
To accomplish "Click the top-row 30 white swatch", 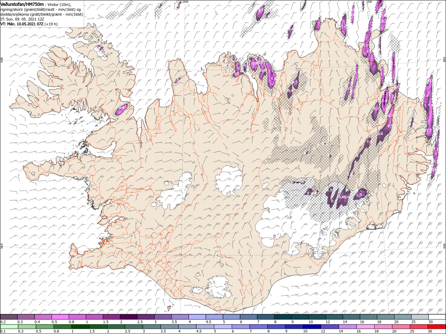I will (x=437, y=317).
